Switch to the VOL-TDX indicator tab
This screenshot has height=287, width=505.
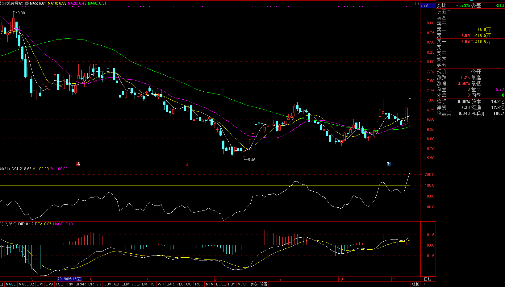139,284
